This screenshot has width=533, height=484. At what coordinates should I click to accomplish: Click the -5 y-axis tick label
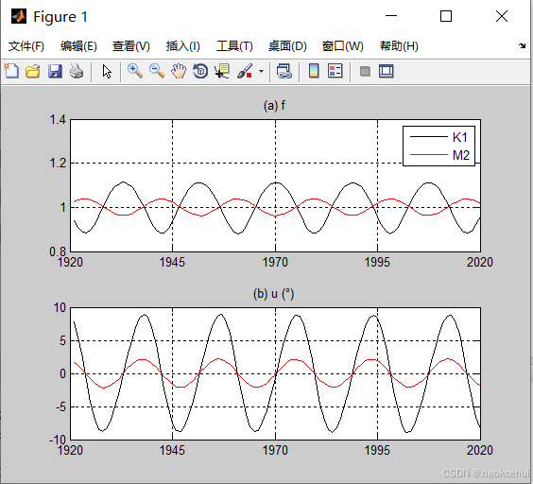(61, 406)
